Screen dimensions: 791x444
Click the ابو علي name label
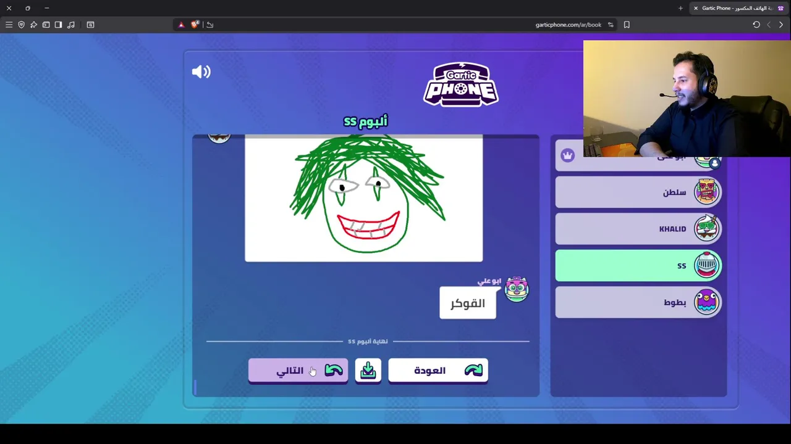click(x=489, y=281)
